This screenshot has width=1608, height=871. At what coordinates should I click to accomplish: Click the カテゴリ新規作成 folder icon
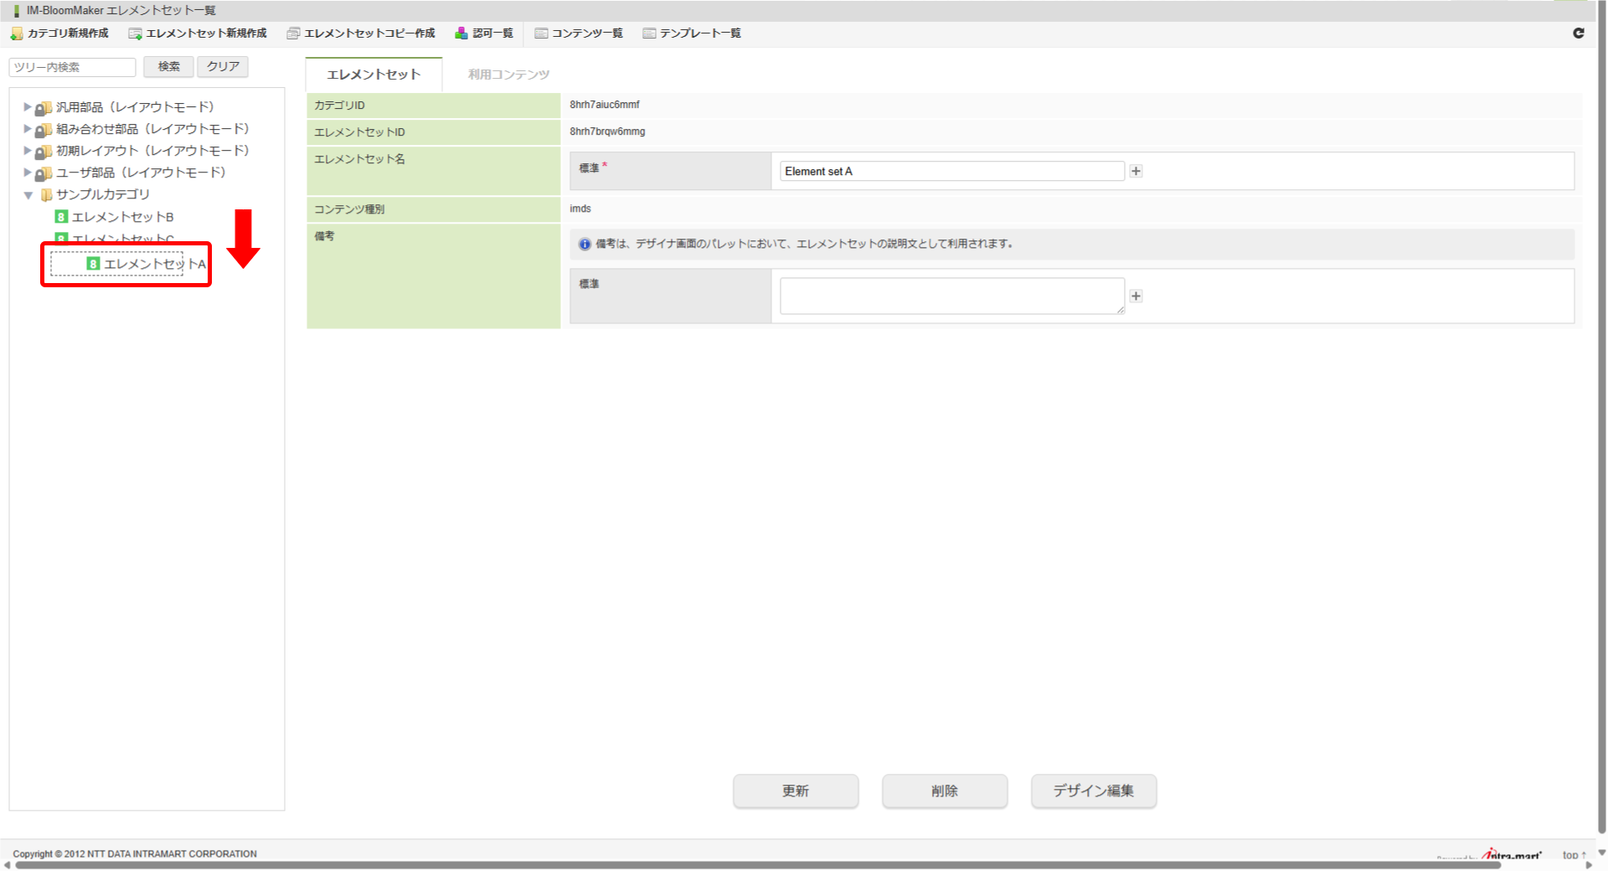point(17,33)
